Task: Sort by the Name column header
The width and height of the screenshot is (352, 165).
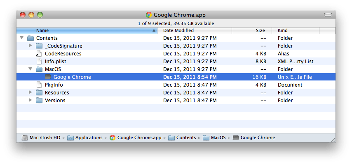Action: point(87,30)
